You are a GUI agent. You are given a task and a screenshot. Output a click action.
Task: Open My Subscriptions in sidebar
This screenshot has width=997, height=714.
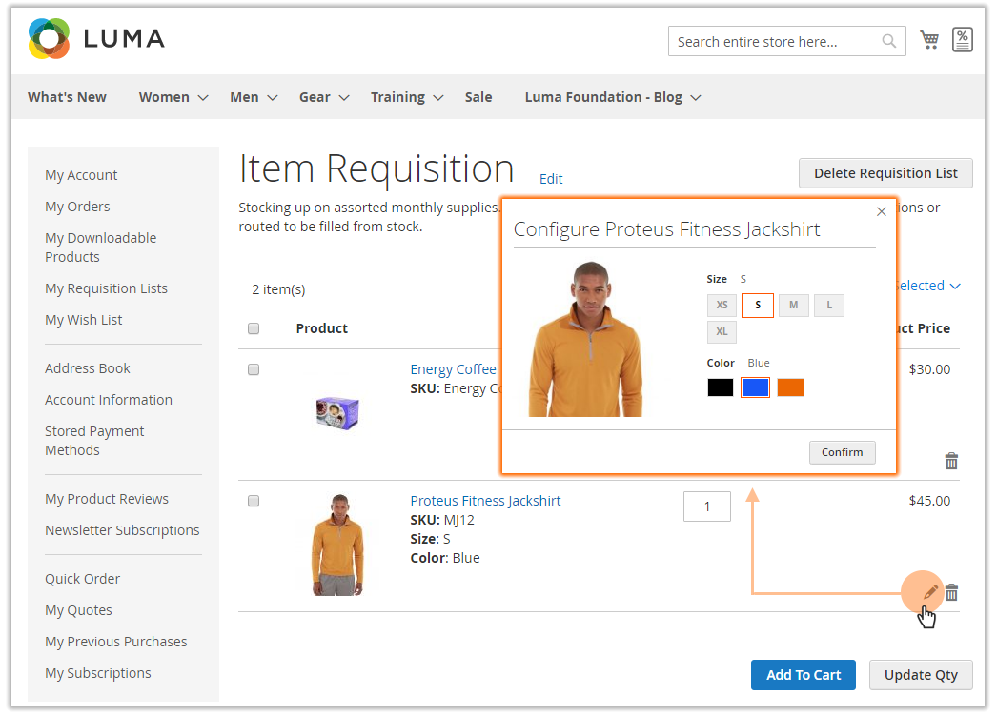(98, 673)
